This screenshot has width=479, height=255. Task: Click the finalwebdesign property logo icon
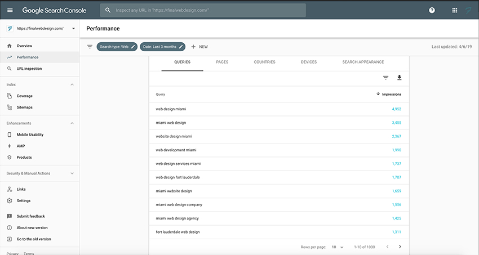(10, 28)
